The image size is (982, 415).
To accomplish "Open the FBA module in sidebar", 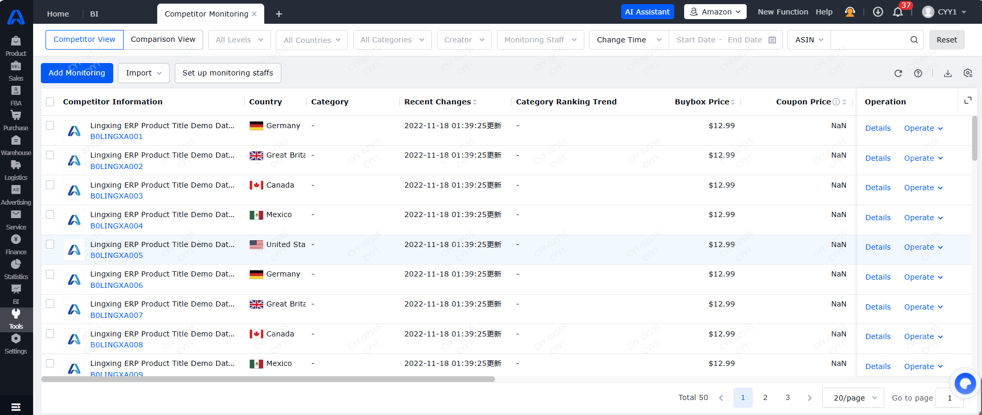I will [16, 96].
